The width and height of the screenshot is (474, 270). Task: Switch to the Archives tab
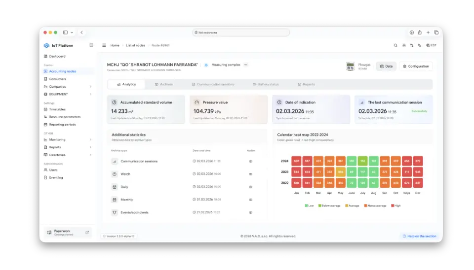164,84
